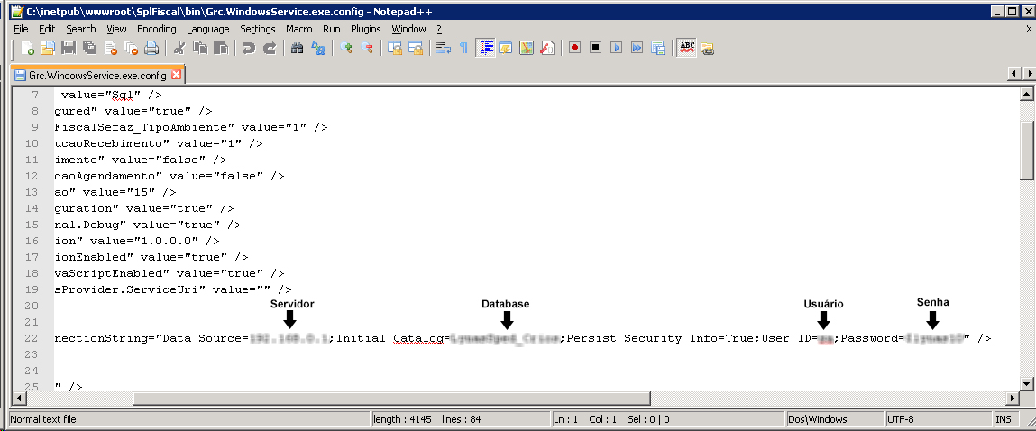The image size is (1036, 431).
Task: Toggle show all characters pilcrow icon
Action: [x=463, y=49]
